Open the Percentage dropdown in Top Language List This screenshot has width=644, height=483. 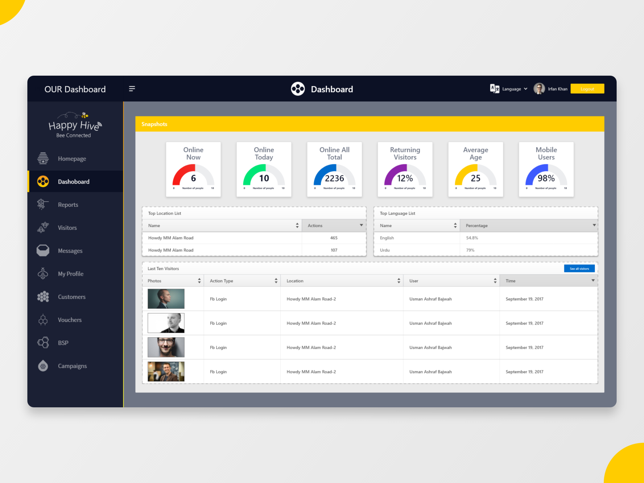pyautogui.click(x=594, y=225)
